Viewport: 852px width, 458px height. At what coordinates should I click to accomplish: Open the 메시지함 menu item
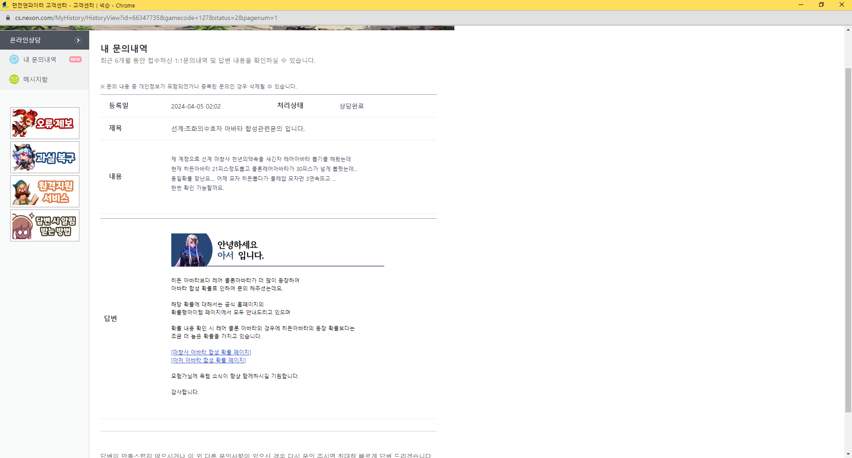pyautogui.click(x=35, y=79)
